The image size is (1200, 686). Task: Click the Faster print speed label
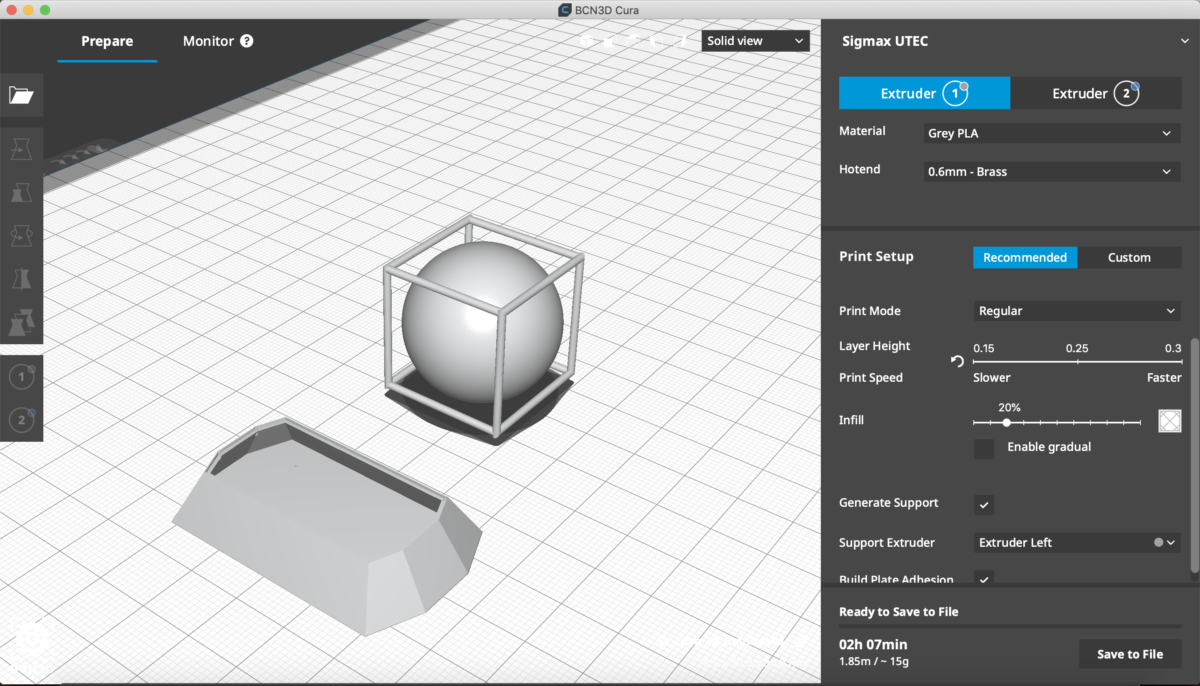1164,378
